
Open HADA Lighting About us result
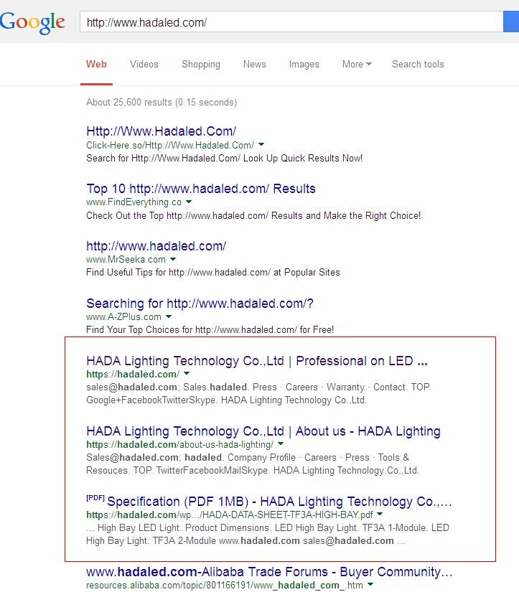click(x=263, y=431)
